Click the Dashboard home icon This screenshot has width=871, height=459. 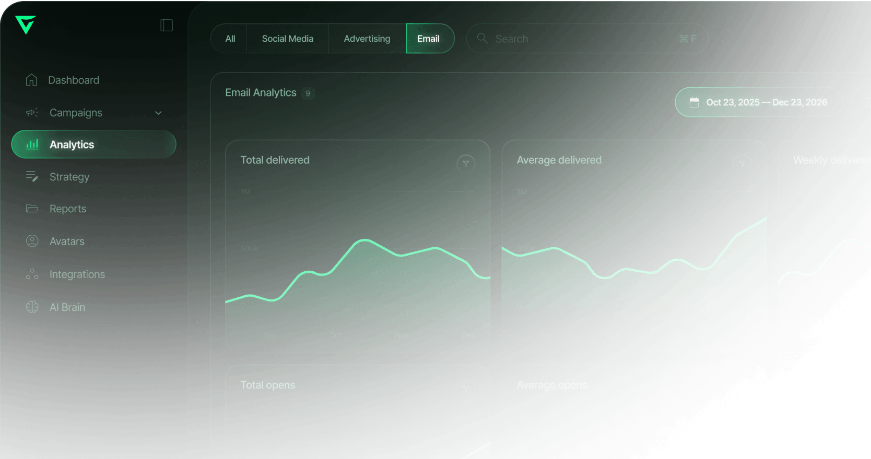click(x=32, y=80)
